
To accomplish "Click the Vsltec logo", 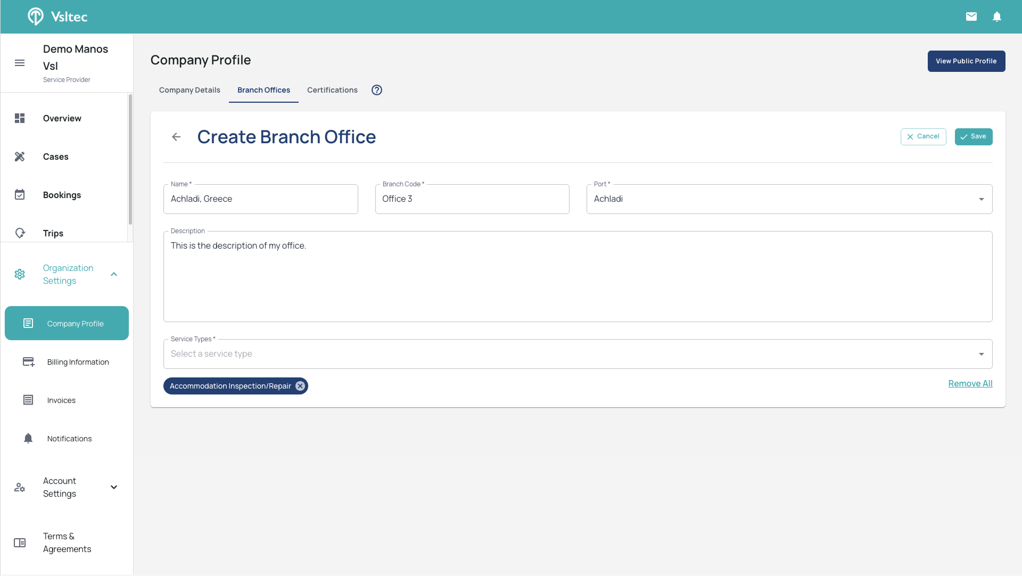I will (x=57, y=17).
